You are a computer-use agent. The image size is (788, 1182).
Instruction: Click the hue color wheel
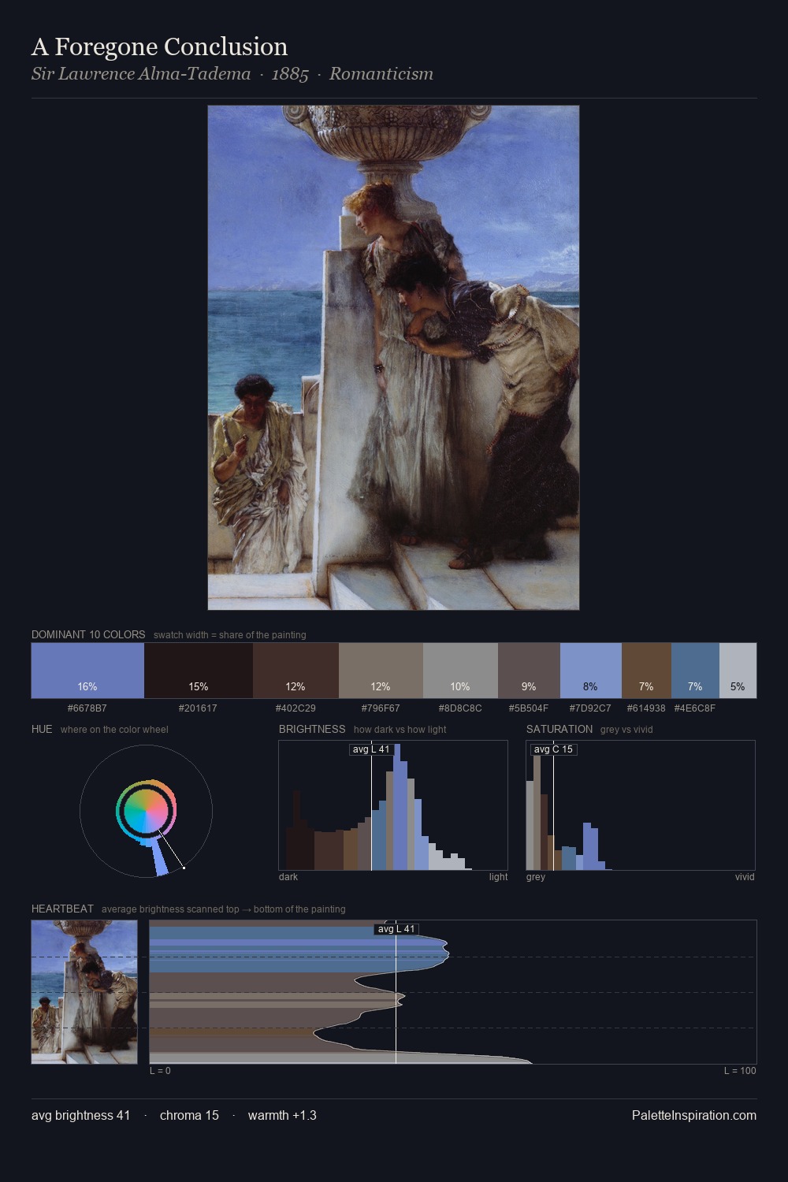pos(146,811)
